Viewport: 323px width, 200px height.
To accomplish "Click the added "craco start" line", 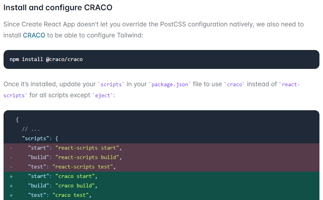I will tap(161, 176).
